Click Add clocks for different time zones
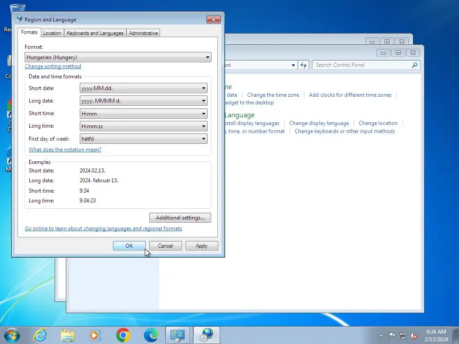Screen dimensions: 459x344 pos(350,95)
